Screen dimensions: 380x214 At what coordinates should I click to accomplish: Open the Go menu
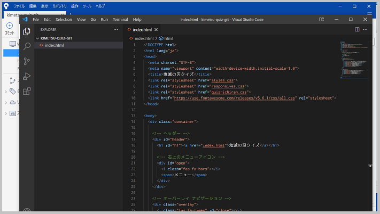[93, 20]
